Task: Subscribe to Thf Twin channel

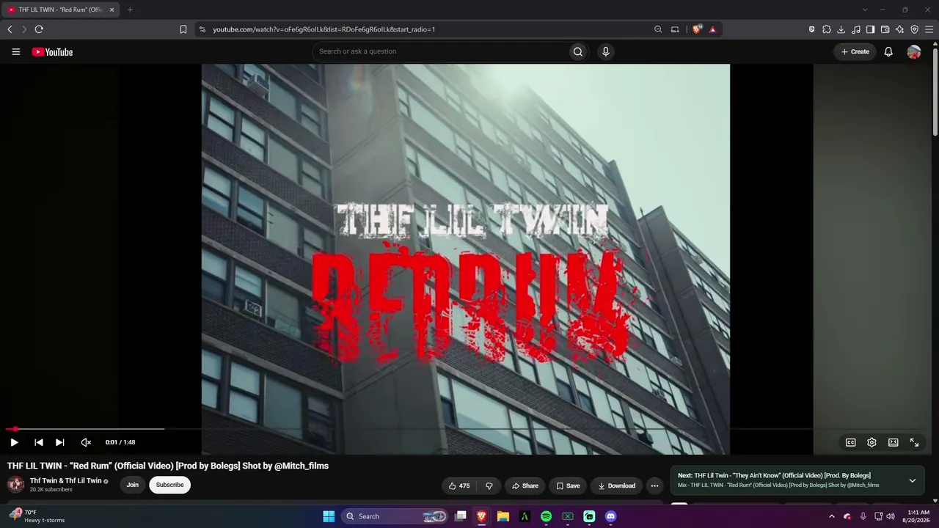Action: 169,485
